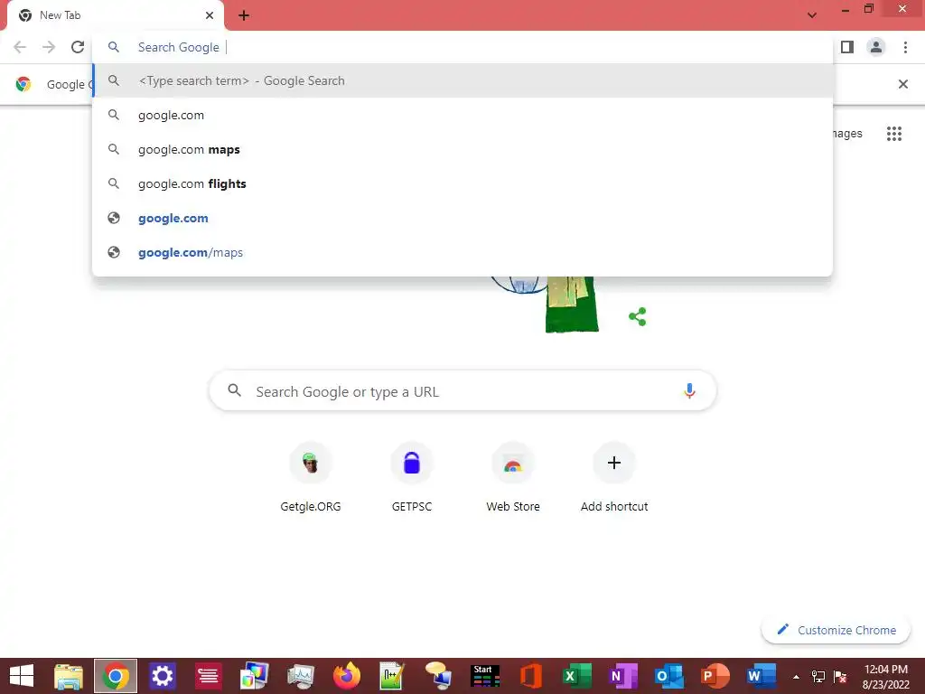The width and height of the screenshot is (925, 694).
Task: Open the red text-lines taskbar app
Action: click(x=208, y=676)
